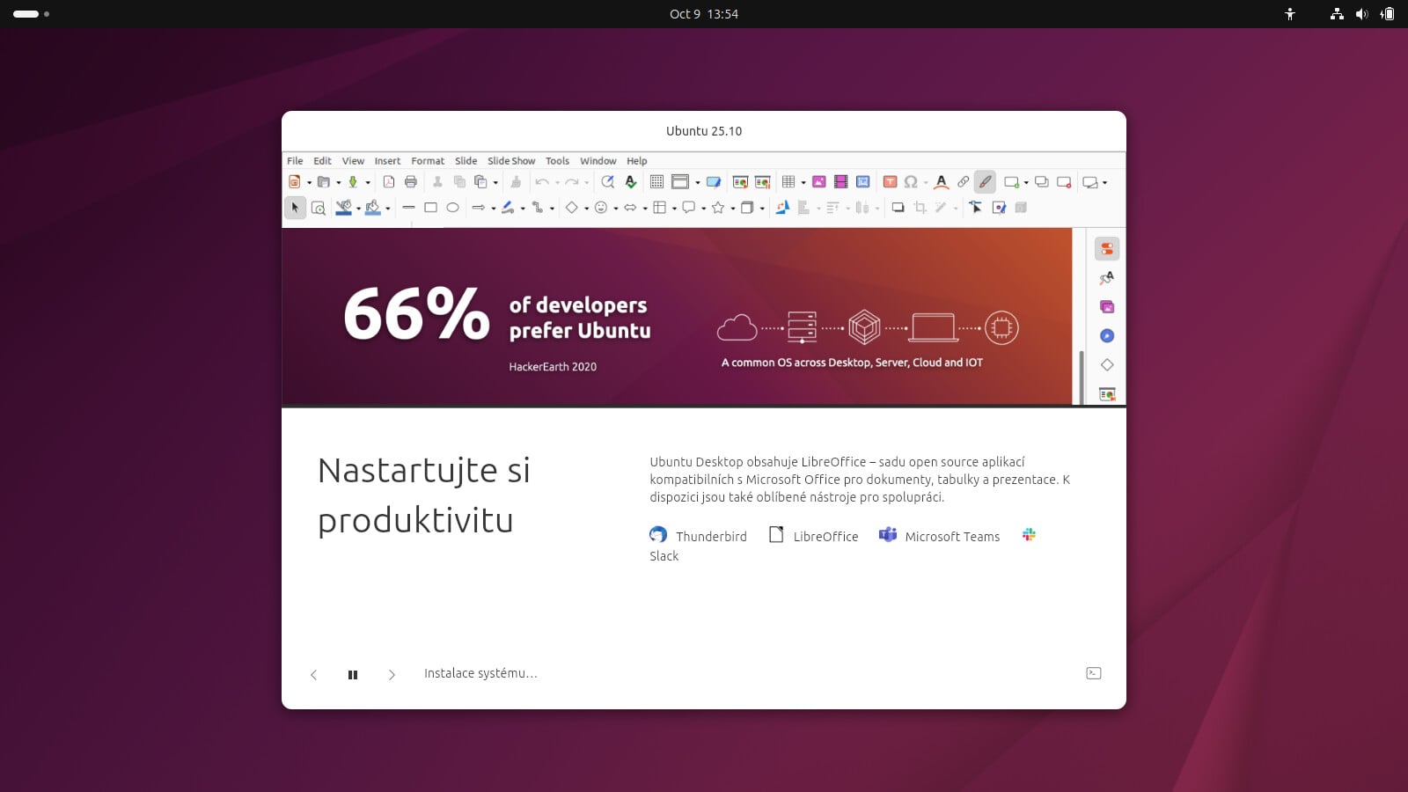1408x792 pixels.
Task: Click the pink Insert Image icon
Action: 818,182
